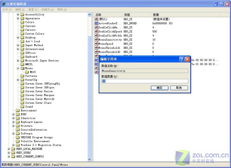Select the Screen Saver.Bezier key
231x168 pixels.
pos(39,91)
